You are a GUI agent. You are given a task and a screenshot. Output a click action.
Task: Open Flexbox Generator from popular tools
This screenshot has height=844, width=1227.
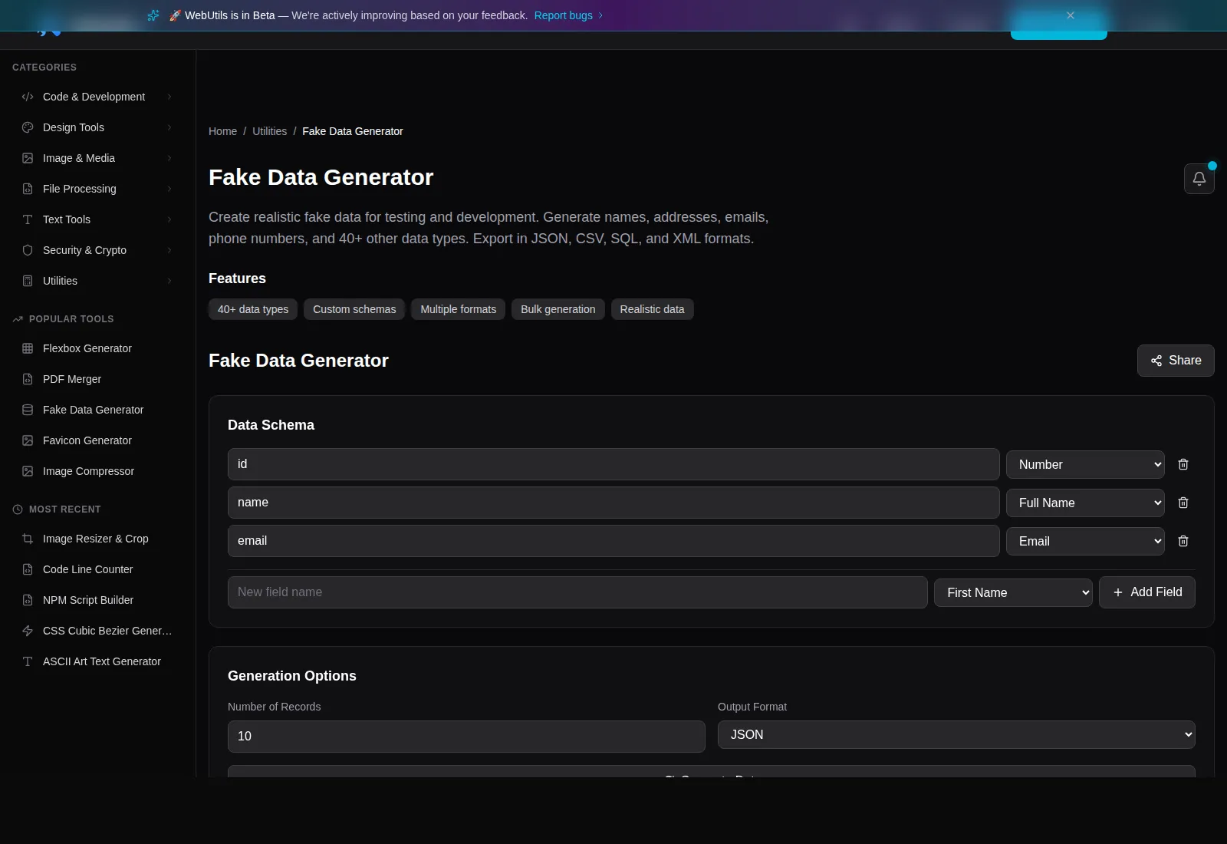[x=97, y=348]
